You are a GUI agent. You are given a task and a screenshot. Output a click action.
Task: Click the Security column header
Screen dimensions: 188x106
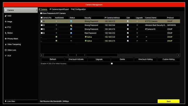(x=88, y=18)
